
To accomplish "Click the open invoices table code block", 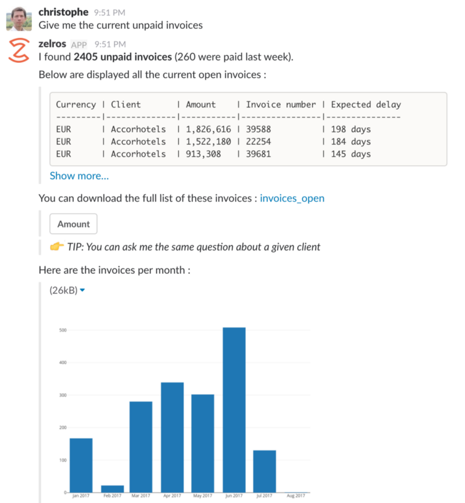I will click(x=248, y=129).
